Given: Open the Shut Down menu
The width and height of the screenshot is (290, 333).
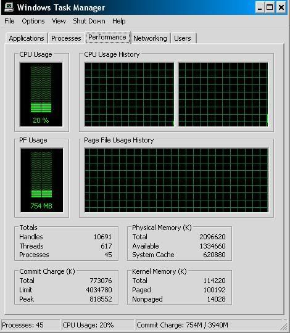Looking at the screenshot, I should click(x=89, y=21).
